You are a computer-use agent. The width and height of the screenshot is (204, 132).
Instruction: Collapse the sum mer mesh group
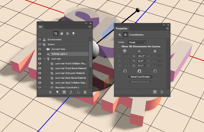point(45,59)
